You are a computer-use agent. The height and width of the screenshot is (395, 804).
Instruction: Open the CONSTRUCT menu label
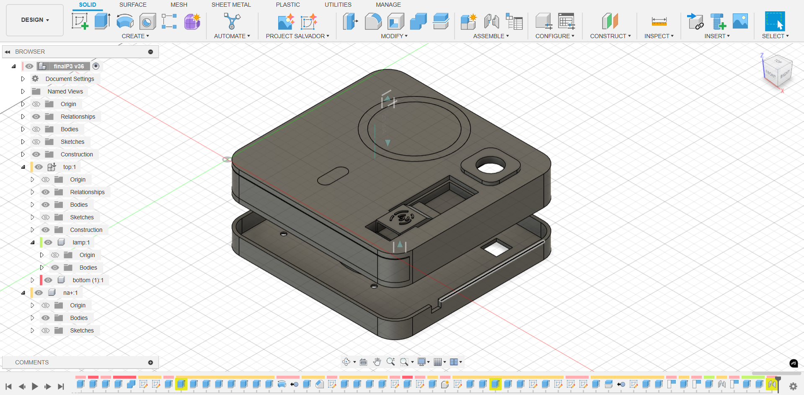pos(610,36)
